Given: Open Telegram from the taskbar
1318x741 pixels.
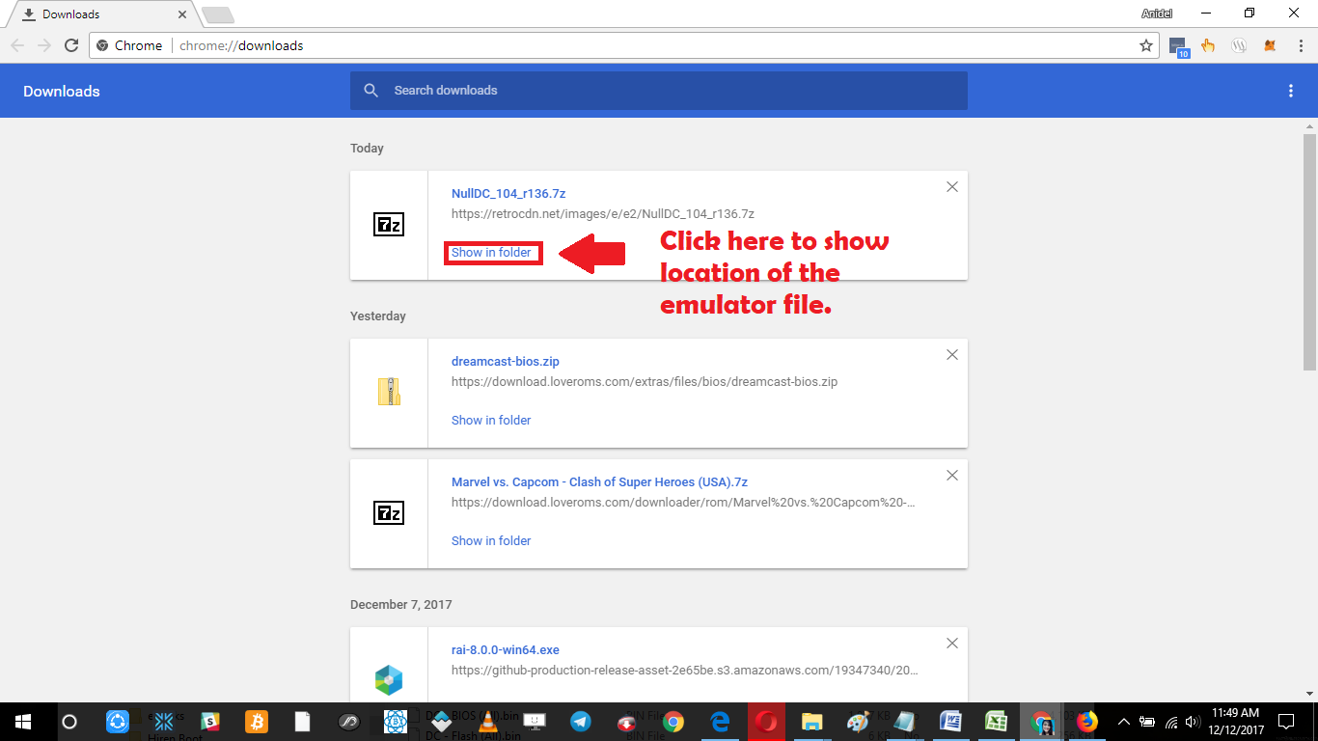Looking at the screenshot, I should coord(580,722).
